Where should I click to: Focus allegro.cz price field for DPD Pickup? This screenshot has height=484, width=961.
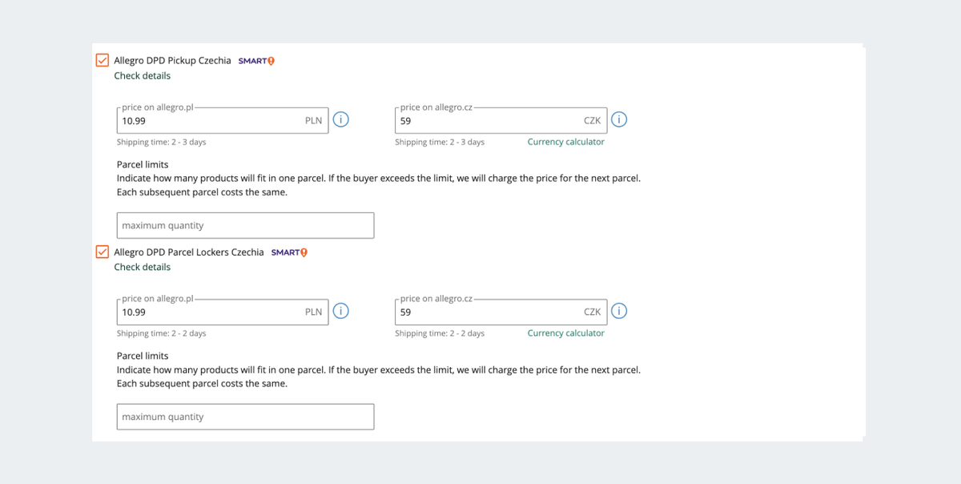pyautogui.click(x=501, y=120)
